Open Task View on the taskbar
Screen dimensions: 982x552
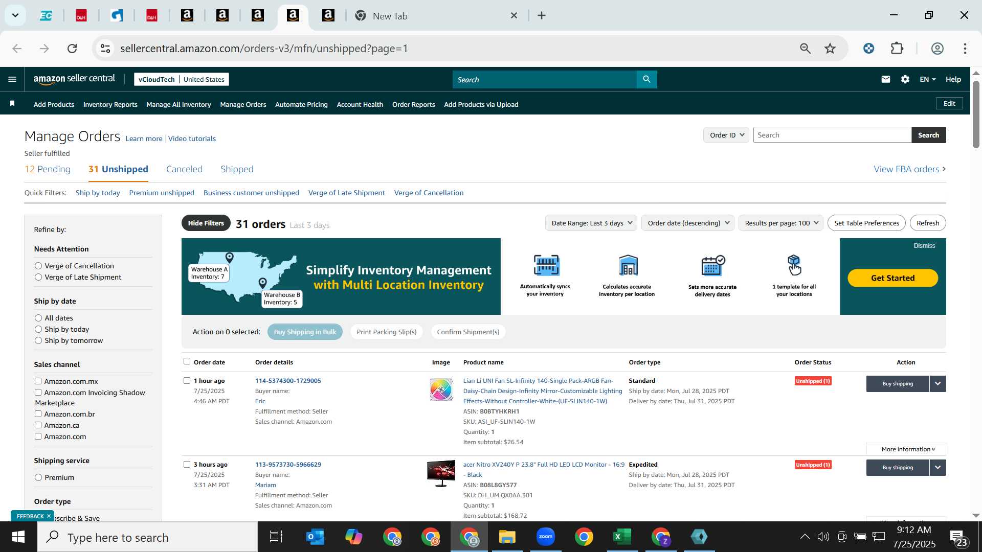pyautogui.click(x=276, y=537)
